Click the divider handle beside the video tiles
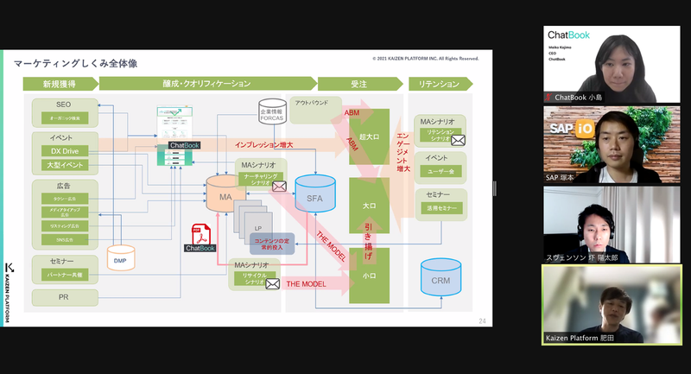The image size is (691, 374). pyautogui.click(x=495, y=188)
